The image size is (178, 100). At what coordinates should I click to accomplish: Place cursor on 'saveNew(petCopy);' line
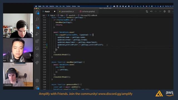(64, 22)
